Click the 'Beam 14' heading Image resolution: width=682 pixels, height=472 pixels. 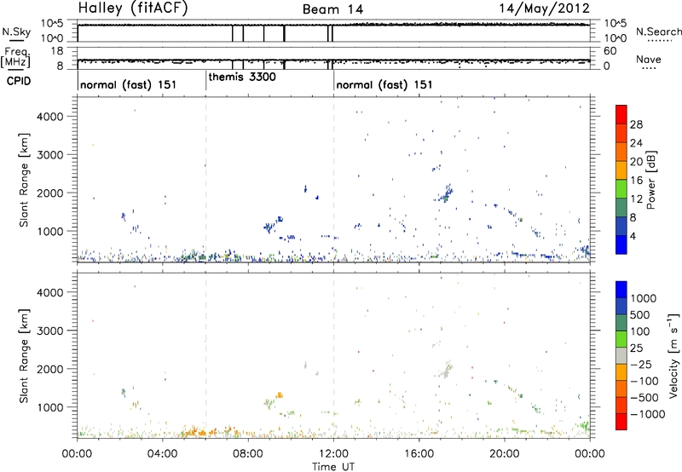(332, 9)
